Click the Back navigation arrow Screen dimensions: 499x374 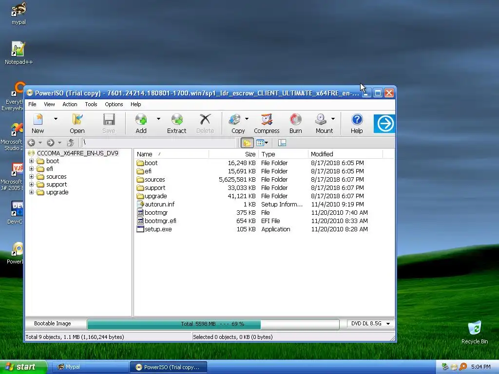pos(31,143)
